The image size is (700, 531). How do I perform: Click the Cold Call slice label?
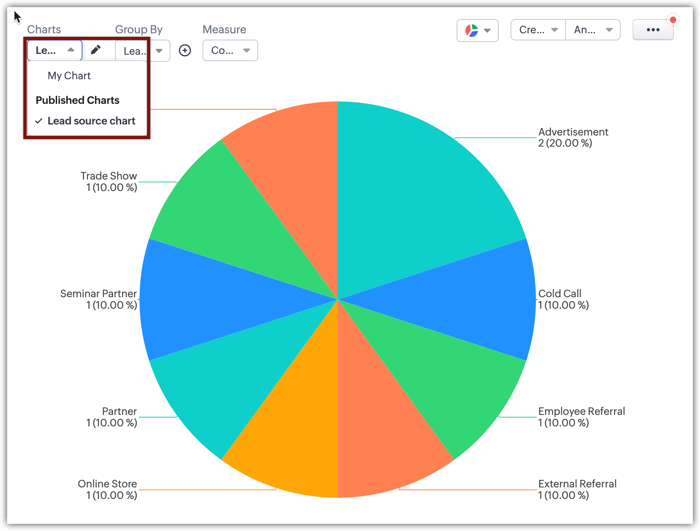point(559,294)
